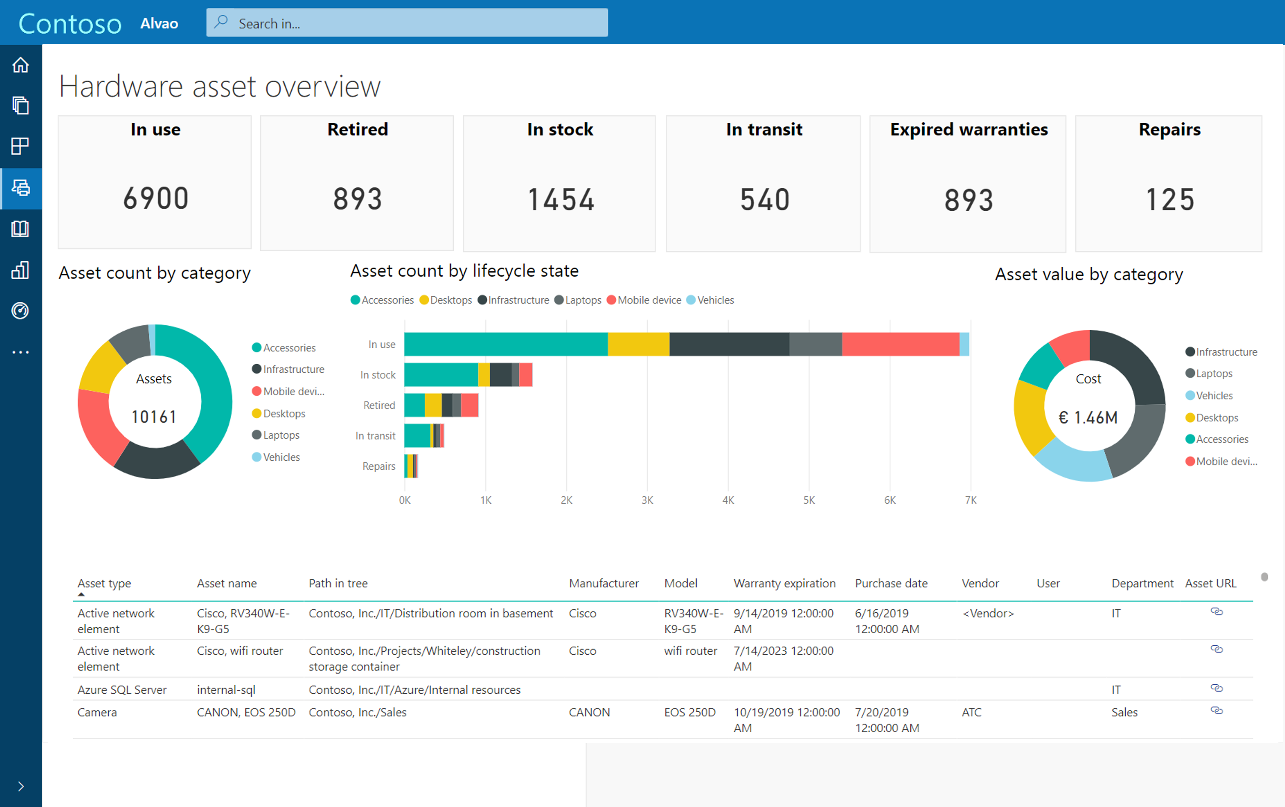Click Mobile device in lifecycle chart legend

click(x=644, y=300)
